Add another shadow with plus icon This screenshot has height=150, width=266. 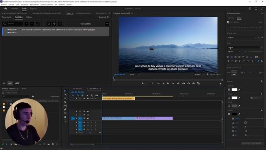click(x=262, y=110)
